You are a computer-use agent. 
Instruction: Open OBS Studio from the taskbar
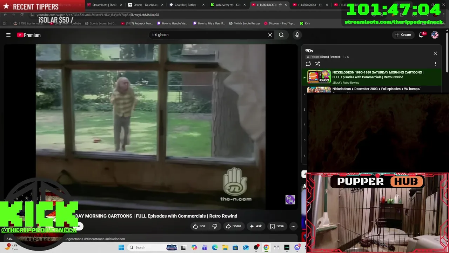click(256, 247)
